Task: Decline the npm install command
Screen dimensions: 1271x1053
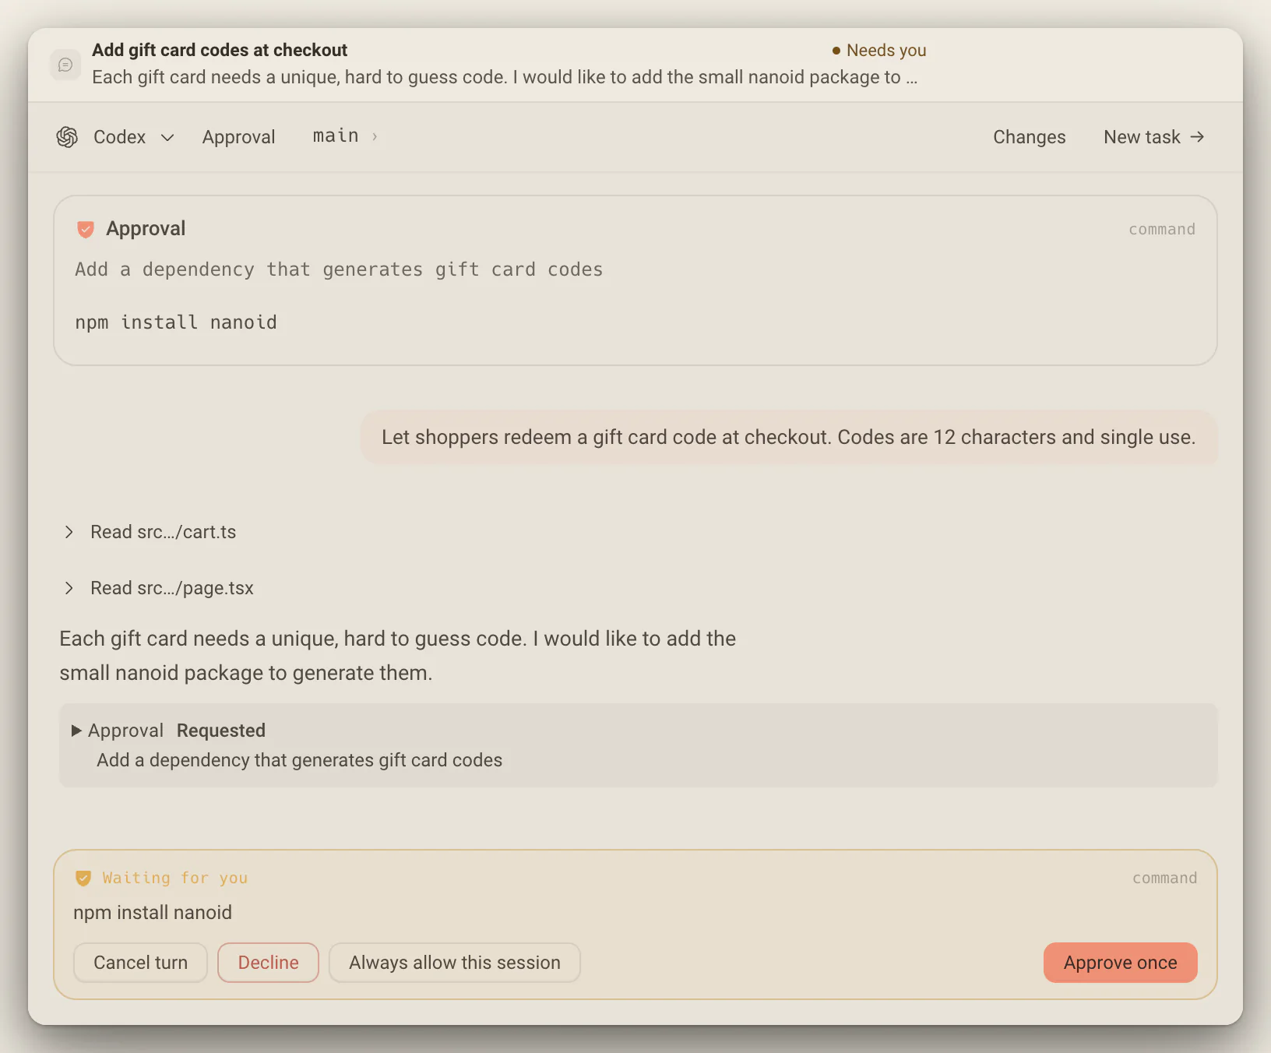Action: click(268, 963)
